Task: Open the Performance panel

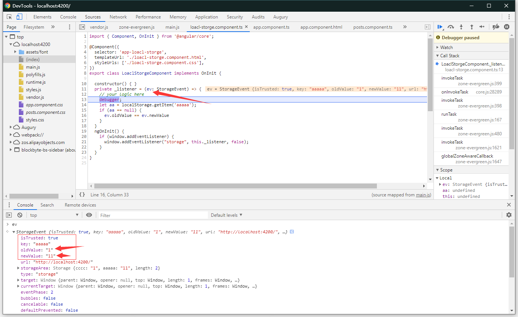Action: click(148, 17)
